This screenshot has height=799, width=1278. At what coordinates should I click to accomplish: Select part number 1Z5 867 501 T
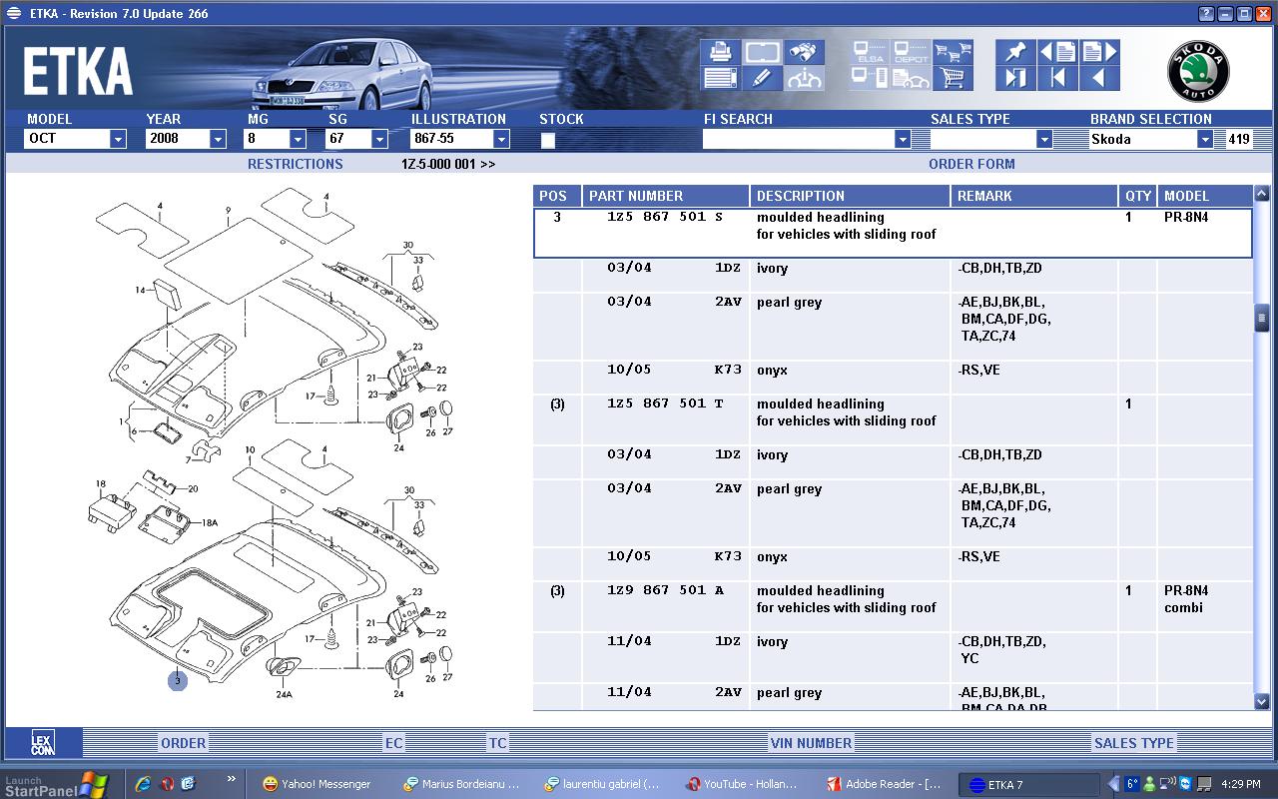pyautogui.click(x=665, y=403)
